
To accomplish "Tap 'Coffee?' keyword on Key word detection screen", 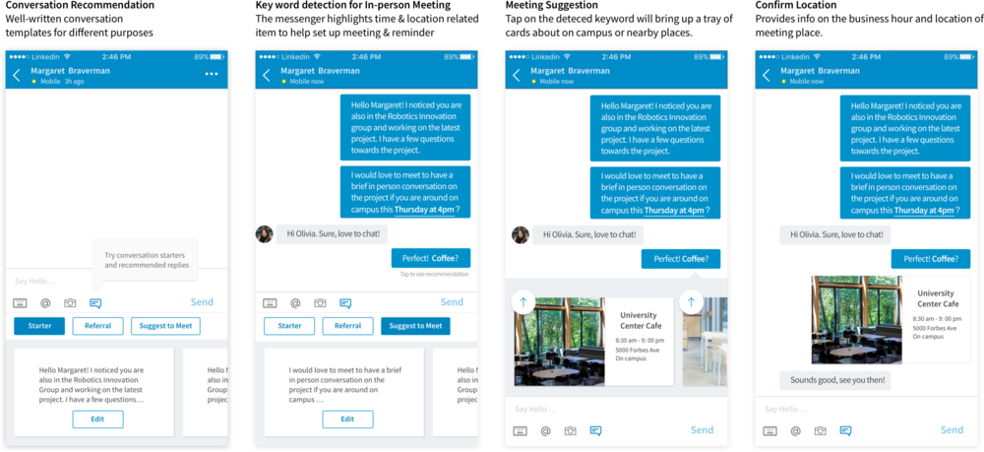I will tap(445, 258).
